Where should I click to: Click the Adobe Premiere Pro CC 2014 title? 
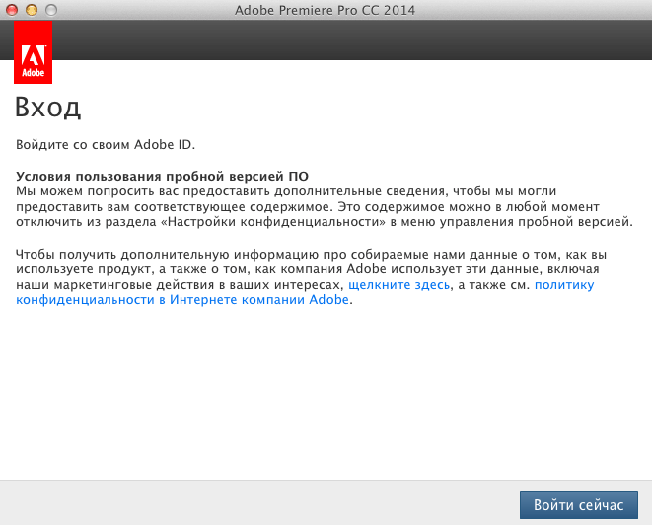pyautogui.click(x=326, y=10)
